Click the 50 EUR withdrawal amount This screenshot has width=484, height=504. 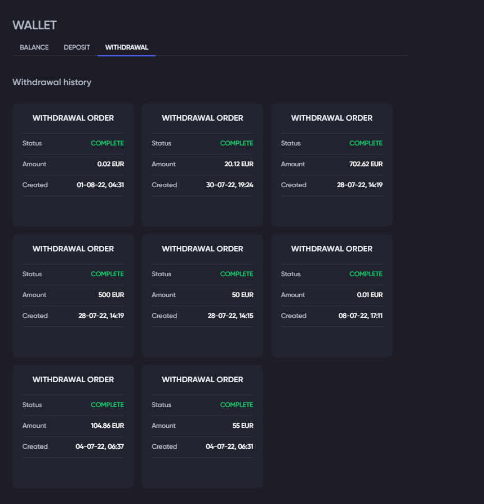click(x=243, y=295)
